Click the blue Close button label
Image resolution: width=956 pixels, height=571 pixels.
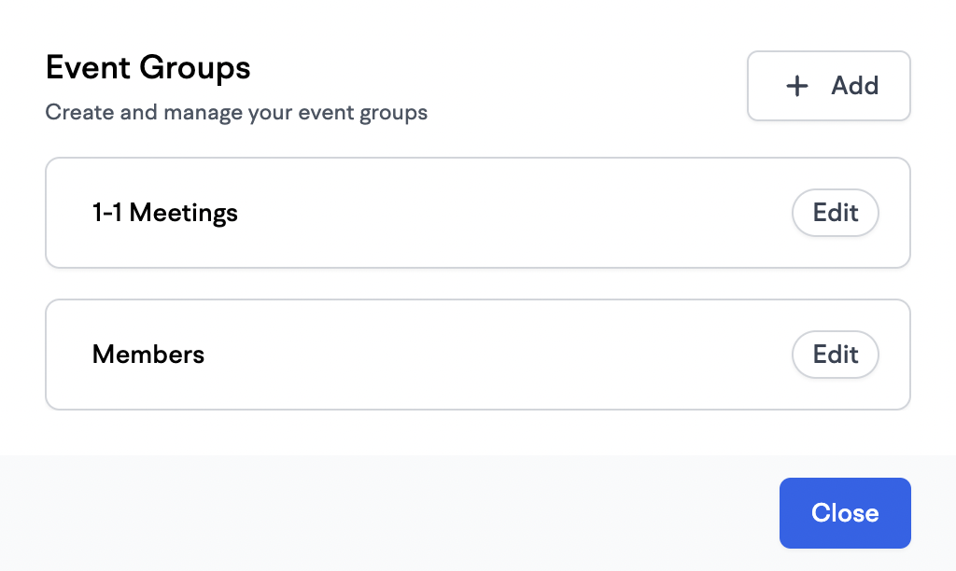pos(845,513)
